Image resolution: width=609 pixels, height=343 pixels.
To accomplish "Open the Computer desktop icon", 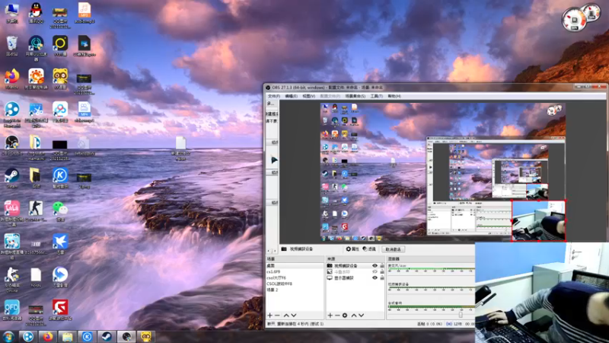I will [x=12, y=13].
